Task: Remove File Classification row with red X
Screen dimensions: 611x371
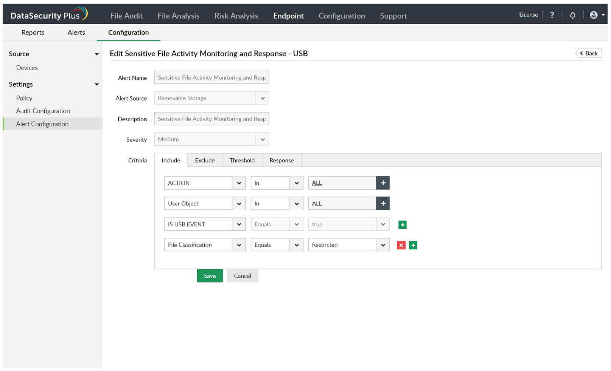Action: pos(401,245)
